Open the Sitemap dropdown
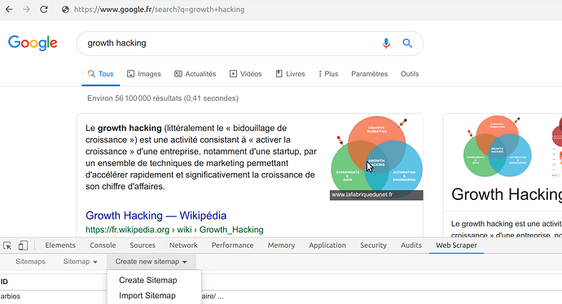Viewport: 562px width, 304px height. point(81,262)
